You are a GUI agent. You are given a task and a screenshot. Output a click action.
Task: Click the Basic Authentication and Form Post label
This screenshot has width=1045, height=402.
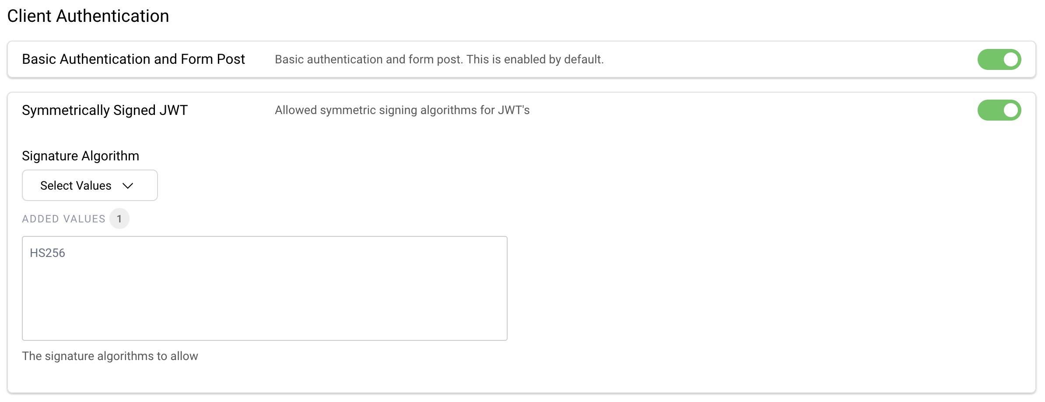(133, 59)
